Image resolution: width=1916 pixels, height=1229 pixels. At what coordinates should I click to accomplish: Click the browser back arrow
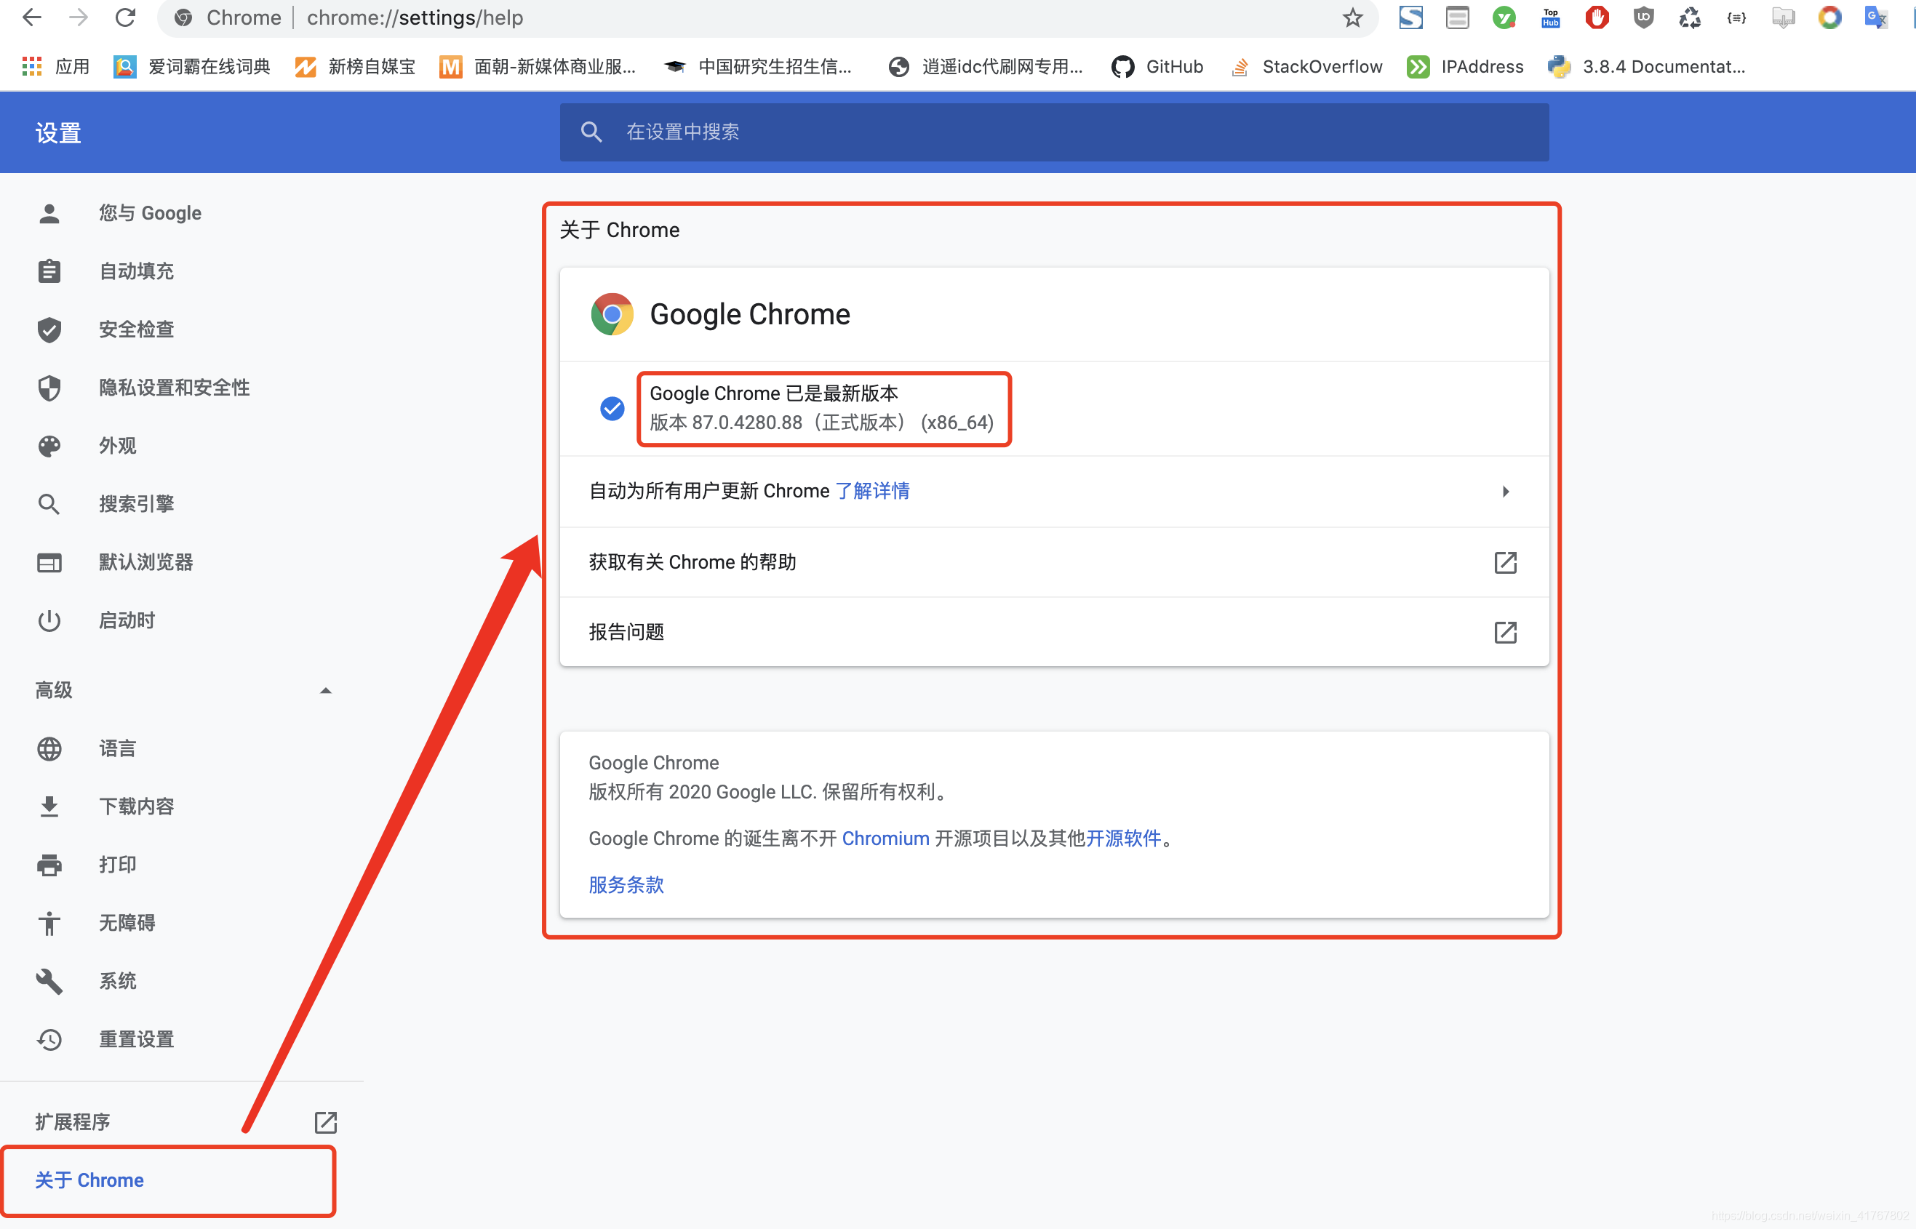tap(32, 17)
